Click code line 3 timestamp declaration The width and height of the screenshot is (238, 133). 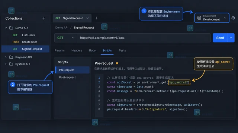131,87
